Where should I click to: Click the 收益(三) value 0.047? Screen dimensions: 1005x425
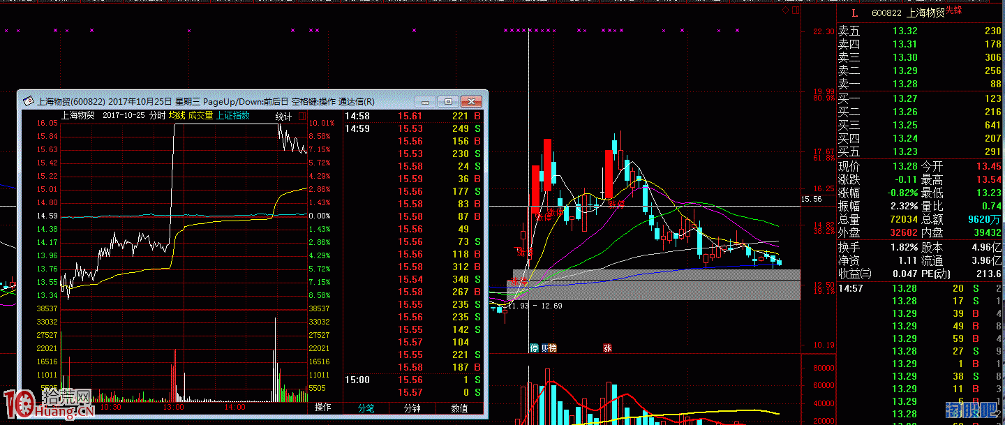click(x=904, y=274)
